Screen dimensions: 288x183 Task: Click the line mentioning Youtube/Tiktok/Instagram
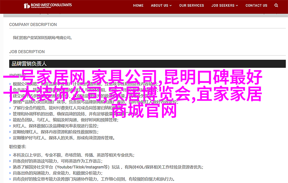coord(108,167)
